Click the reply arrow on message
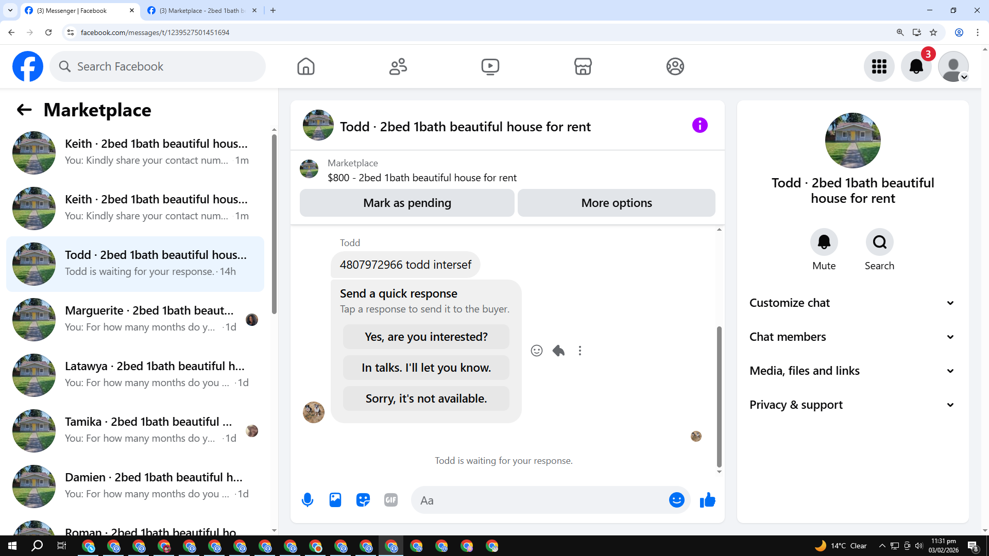Screen dimensions: 989x556 [558, 351]
